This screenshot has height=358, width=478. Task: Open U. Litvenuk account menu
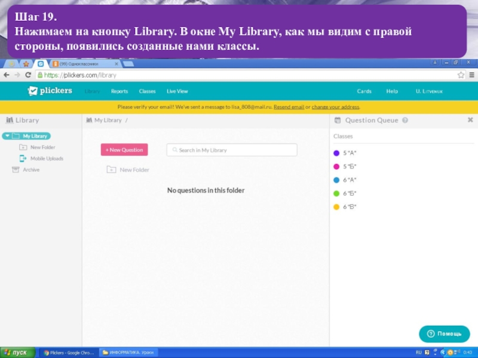click(429, 91)
